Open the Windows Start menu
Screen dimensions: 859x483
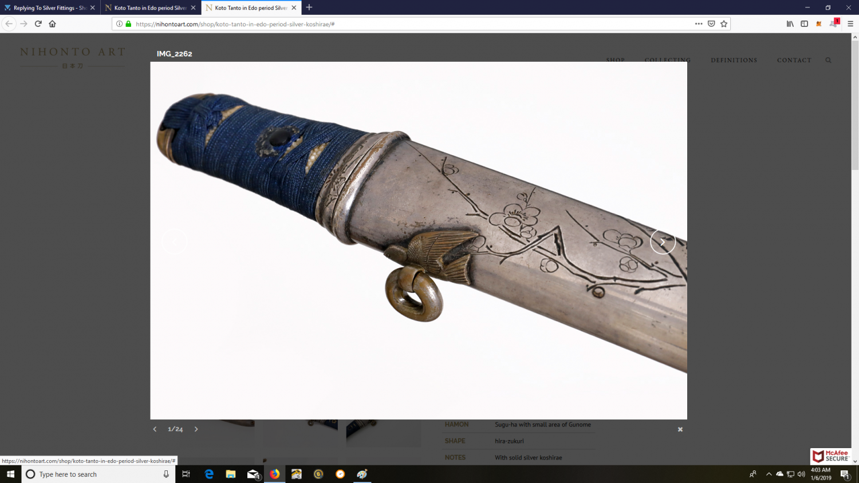point(10,474)
